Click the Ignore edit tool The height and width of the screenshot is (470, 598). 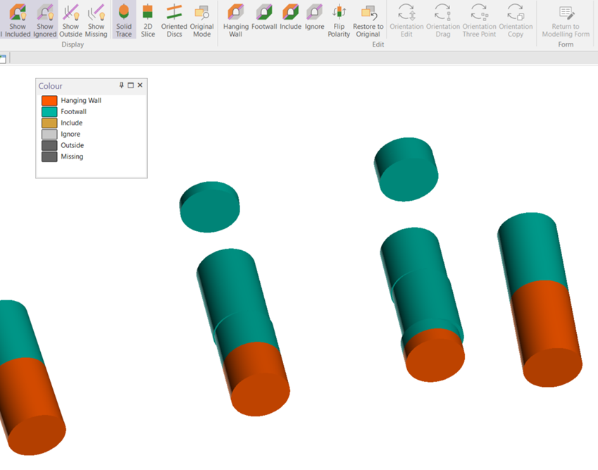(x=314, y=20)
